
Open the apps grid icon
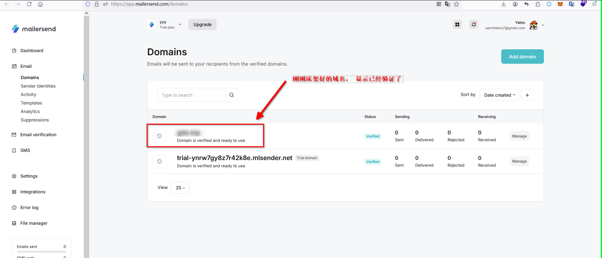pyautogui.click(x=457, y=24)
